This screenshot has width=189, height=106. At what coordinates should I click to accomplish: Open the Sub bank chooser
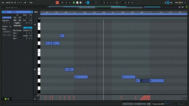(x=17, y=36)
